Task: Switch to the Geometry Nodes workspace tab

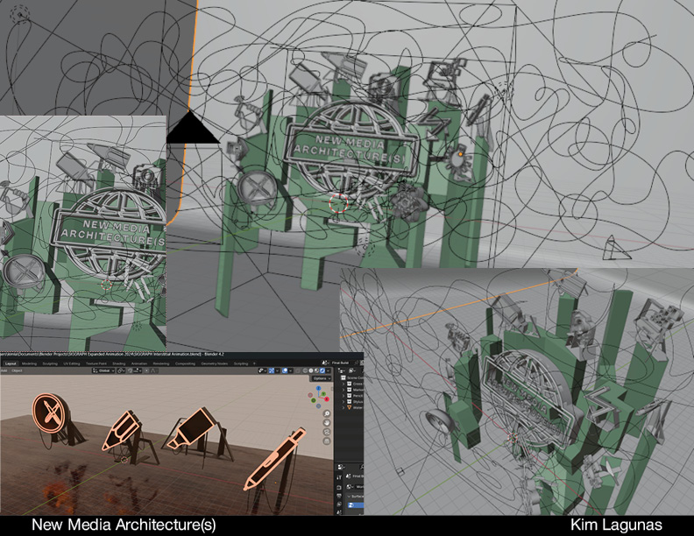Action: (x=214, y=363)
